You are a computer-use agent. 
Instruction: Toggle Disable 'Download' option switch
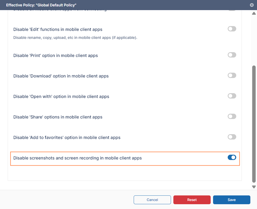pyautogui.click(x=232, y=76)
